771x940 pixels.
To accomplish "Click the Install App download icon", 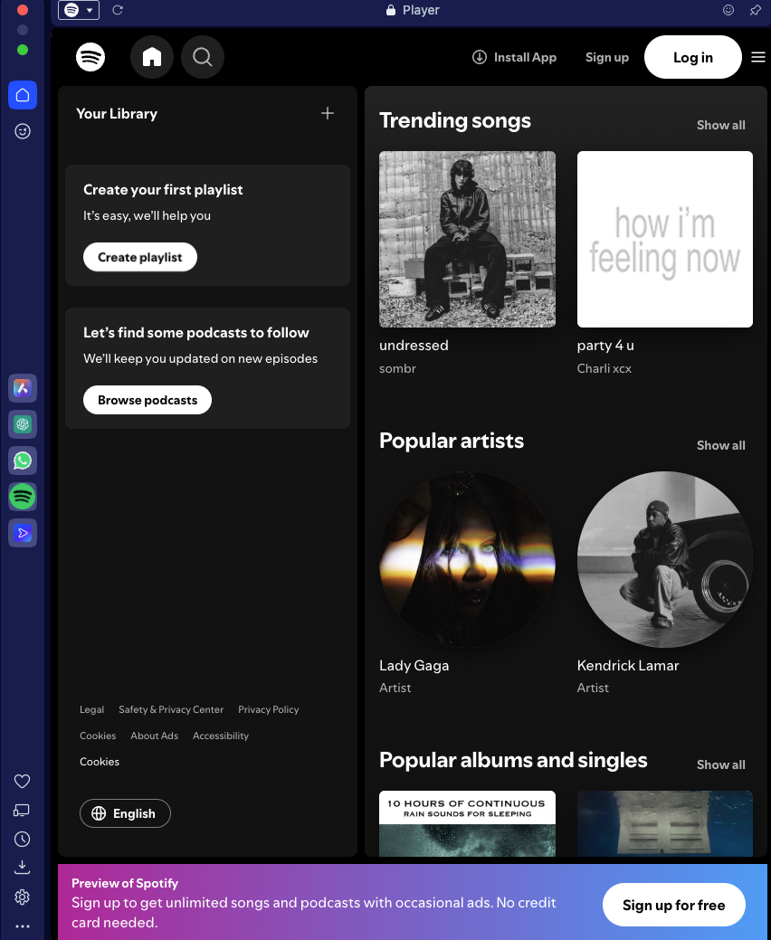I will pyautogui.click(x=480, y=57).
